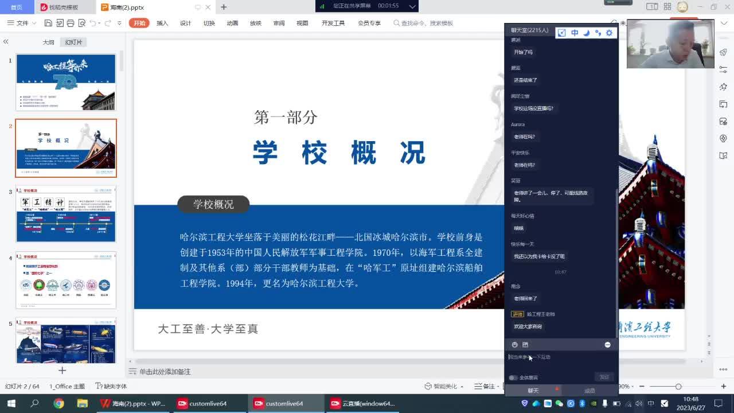
Task: Click 单击此处添加备注 notes area
Action: tap(165, 372)
